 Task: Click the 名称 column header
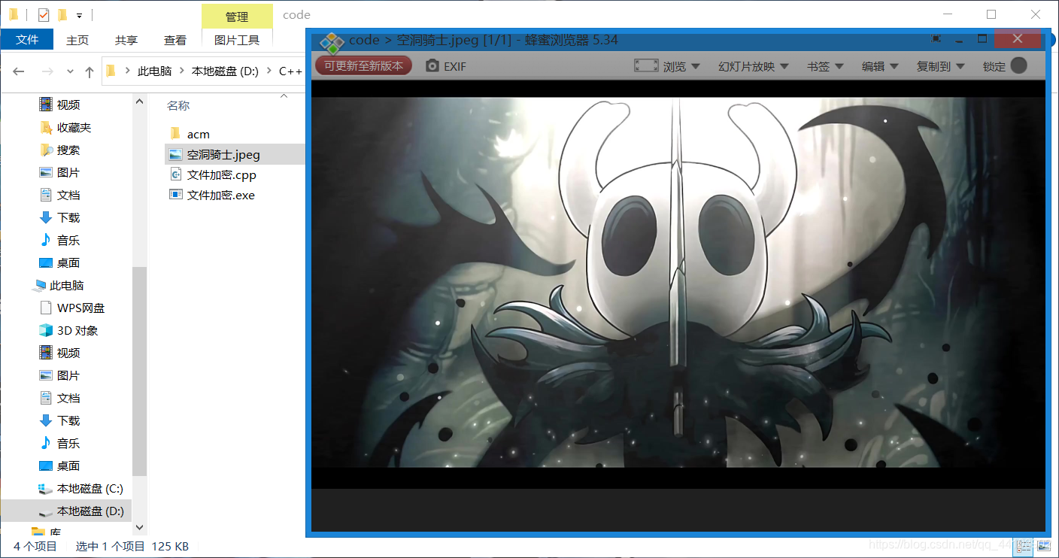[x=178, y=105]
